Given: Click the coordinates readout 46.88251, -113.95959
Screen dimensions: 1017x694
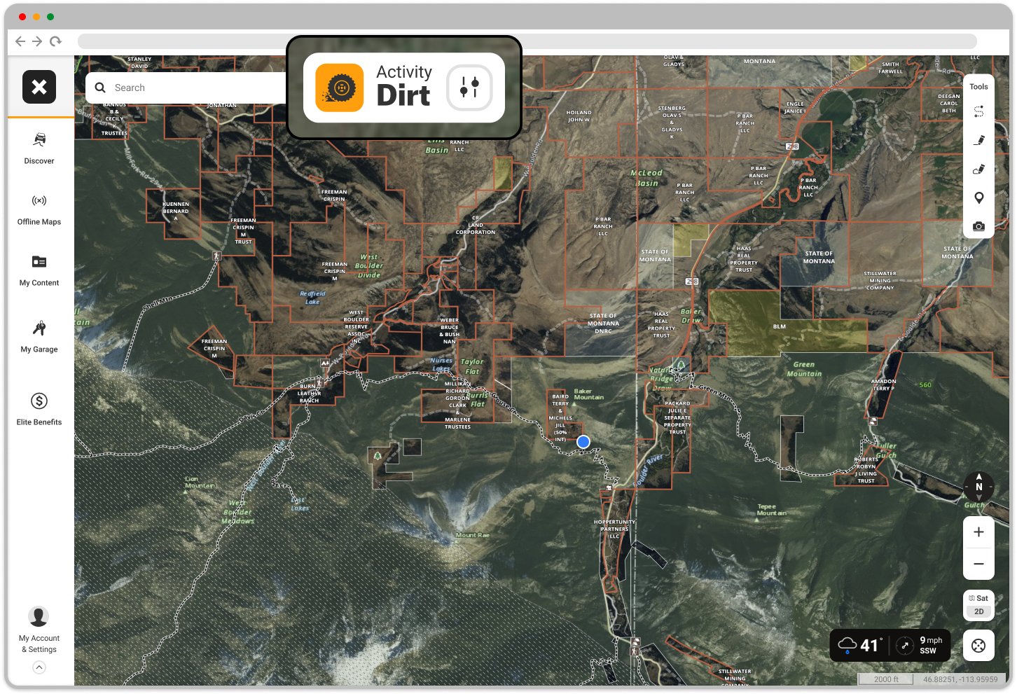Looking at the screenshot, I should (960, 679).
